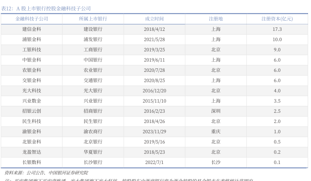Image resolution: width=311 pixels, height=181 pixels.
Task: Select the 所属上市银行 column header
Action: pos(93,19)
